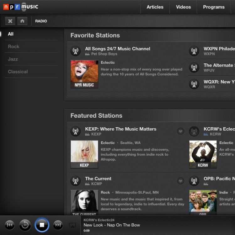Open the KCRW station thumbnail

point(203,154)
